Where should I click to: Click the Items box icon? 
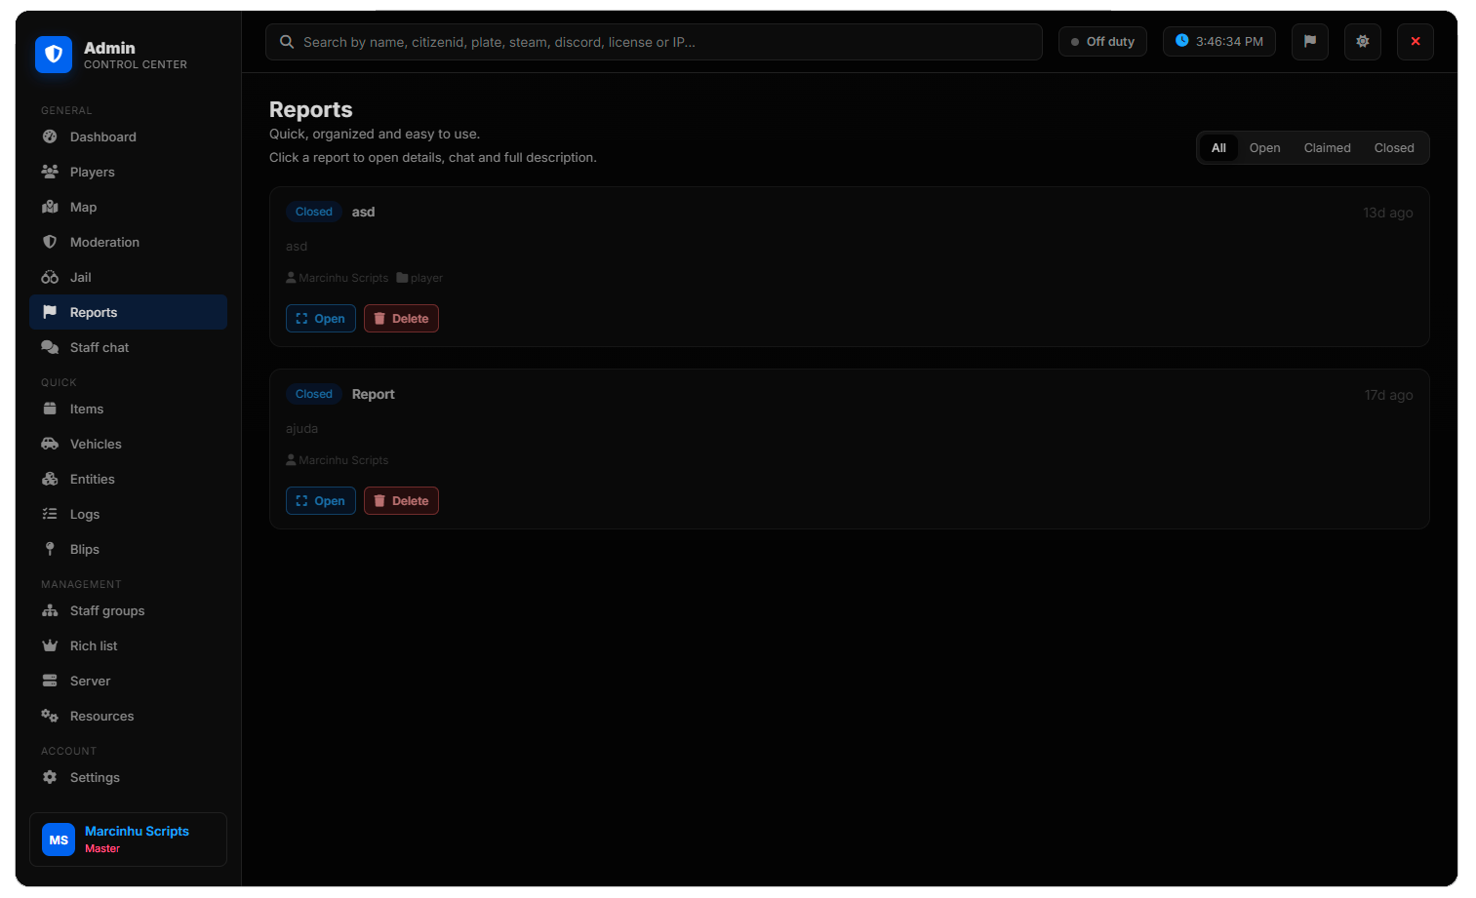tap(50, 409)
